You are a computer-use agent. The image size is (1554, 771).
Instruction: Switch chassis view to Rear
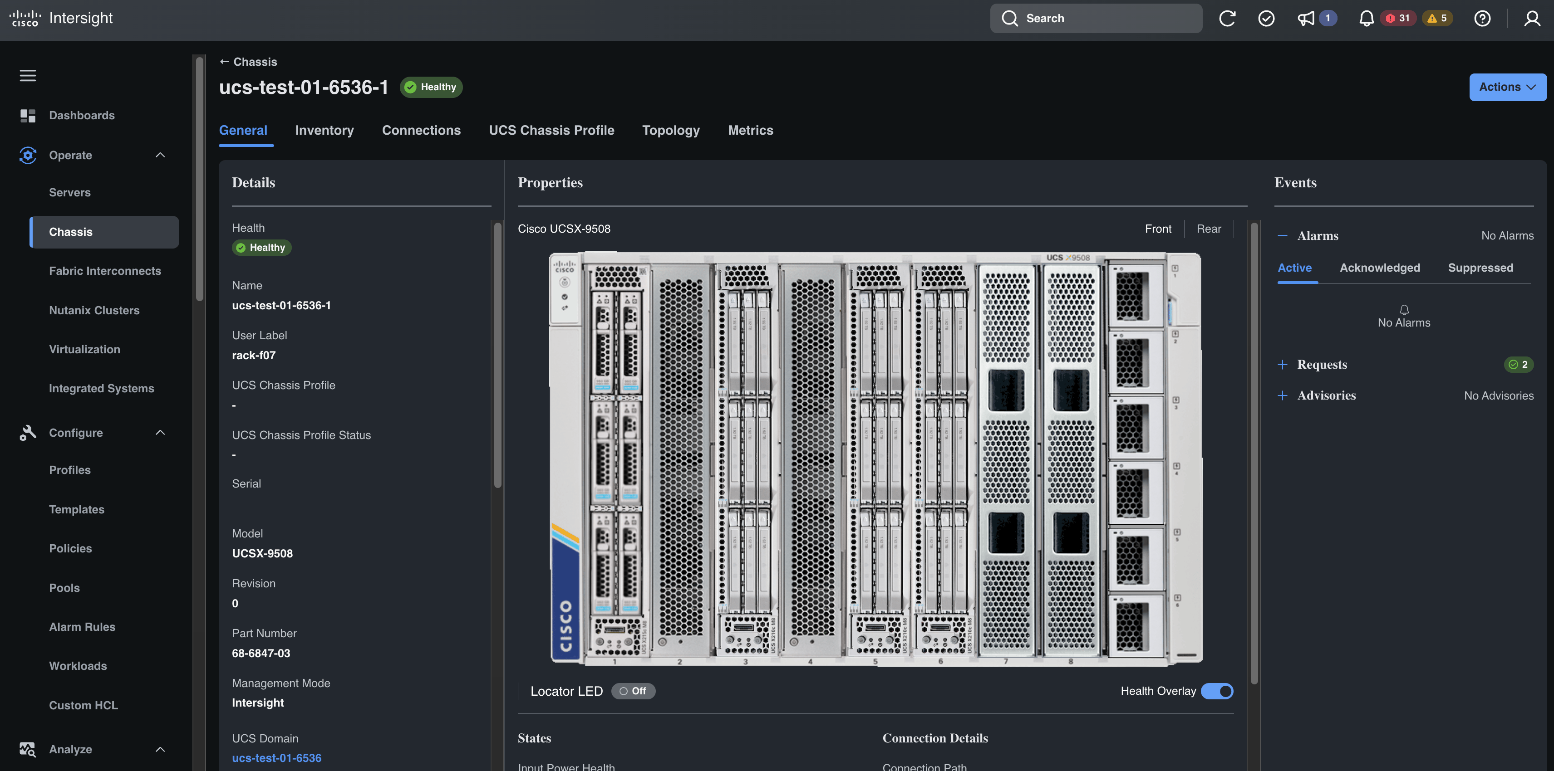[1208, 229]
